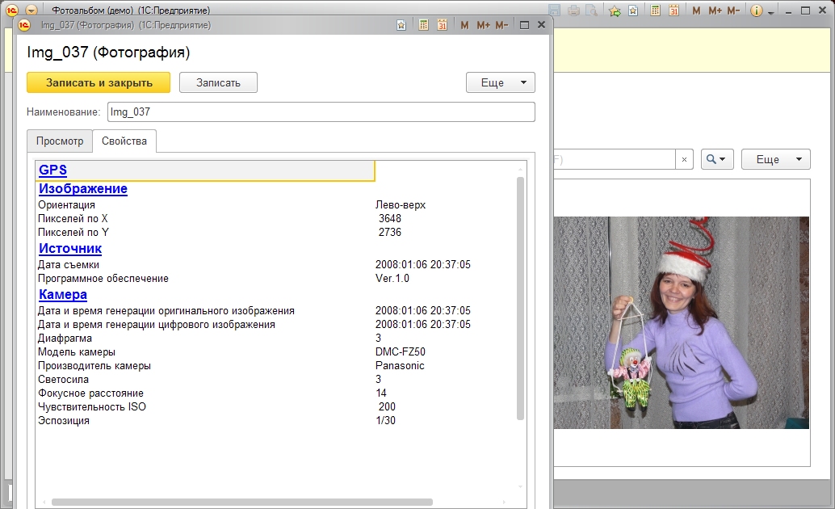Image resolution: width=835 pixels, height=509 pixels.
Task: Select the Свойства tab
Action: pos(124,141)
